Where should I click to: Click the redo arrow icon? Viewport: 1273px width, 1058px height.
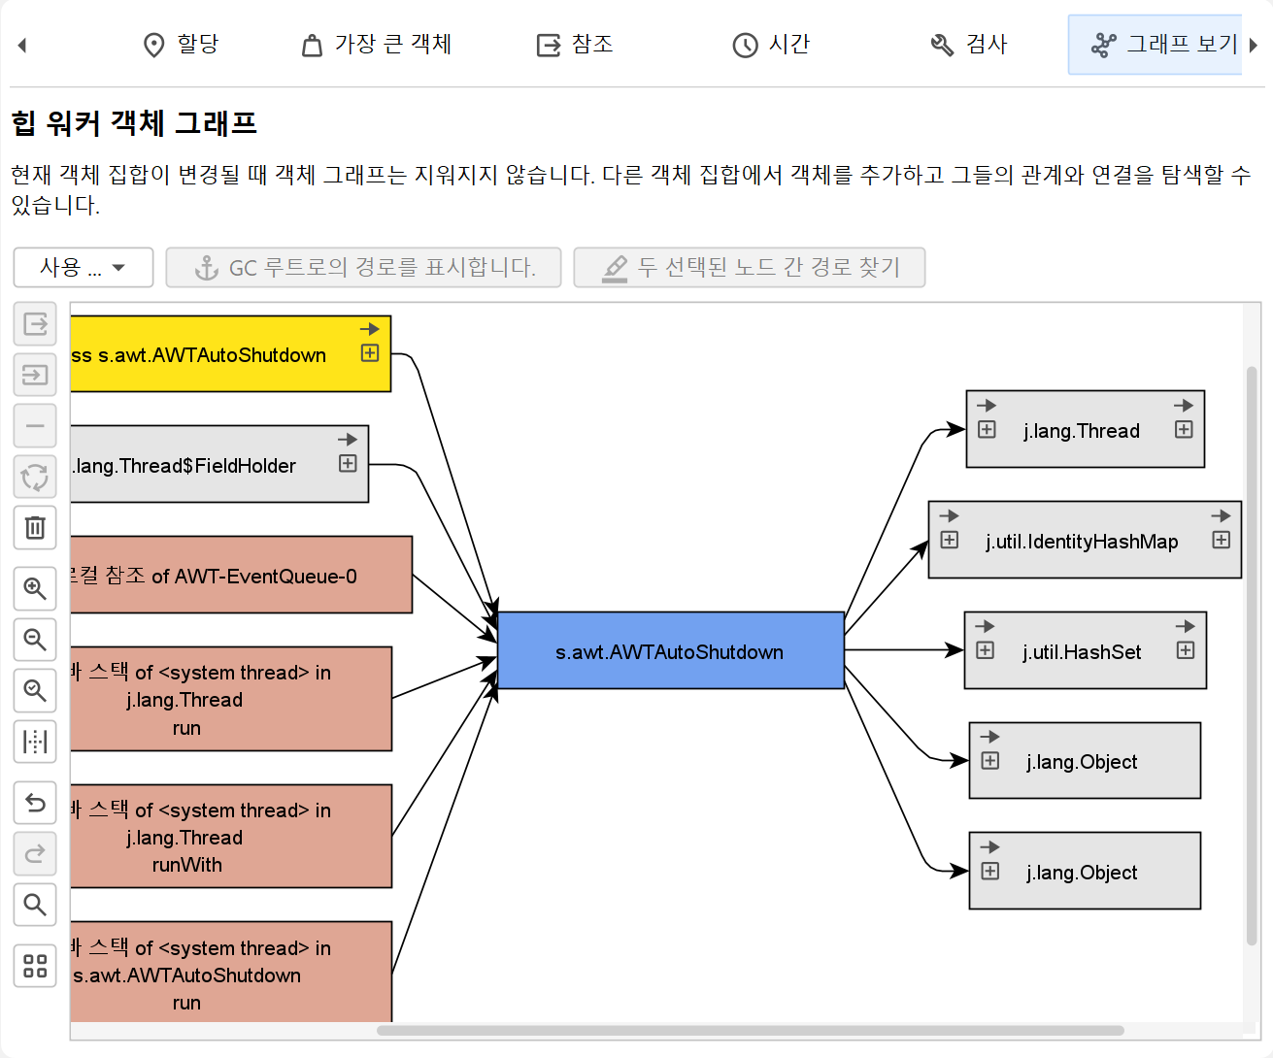tap(35, 854)
